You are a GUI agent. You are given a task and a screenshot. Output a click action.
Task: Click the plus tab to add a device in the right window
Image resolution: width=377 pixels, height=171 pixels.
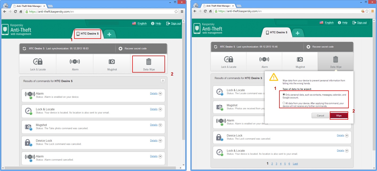click(x=298, y=33)
